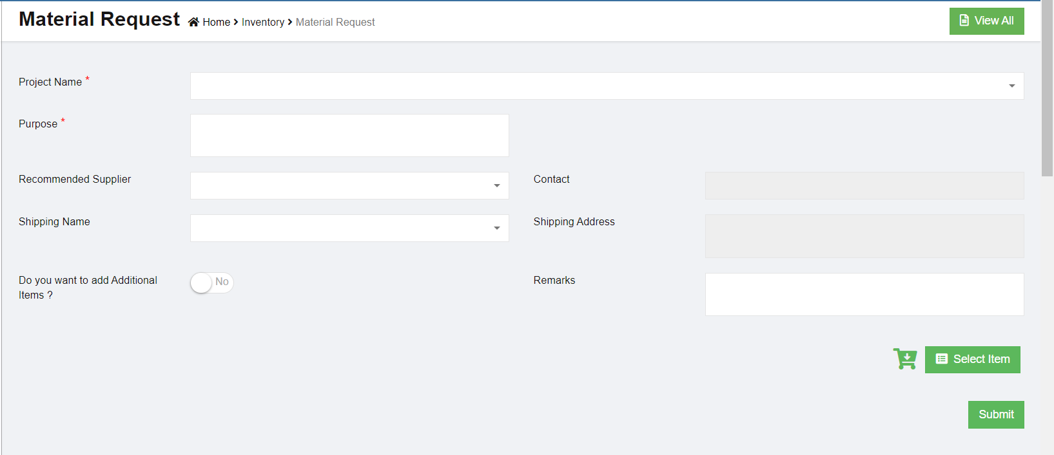Click the green shopping cart icon
This screenshot has height=455, width=1054.
pyautogui.click(x=905, y=358)
